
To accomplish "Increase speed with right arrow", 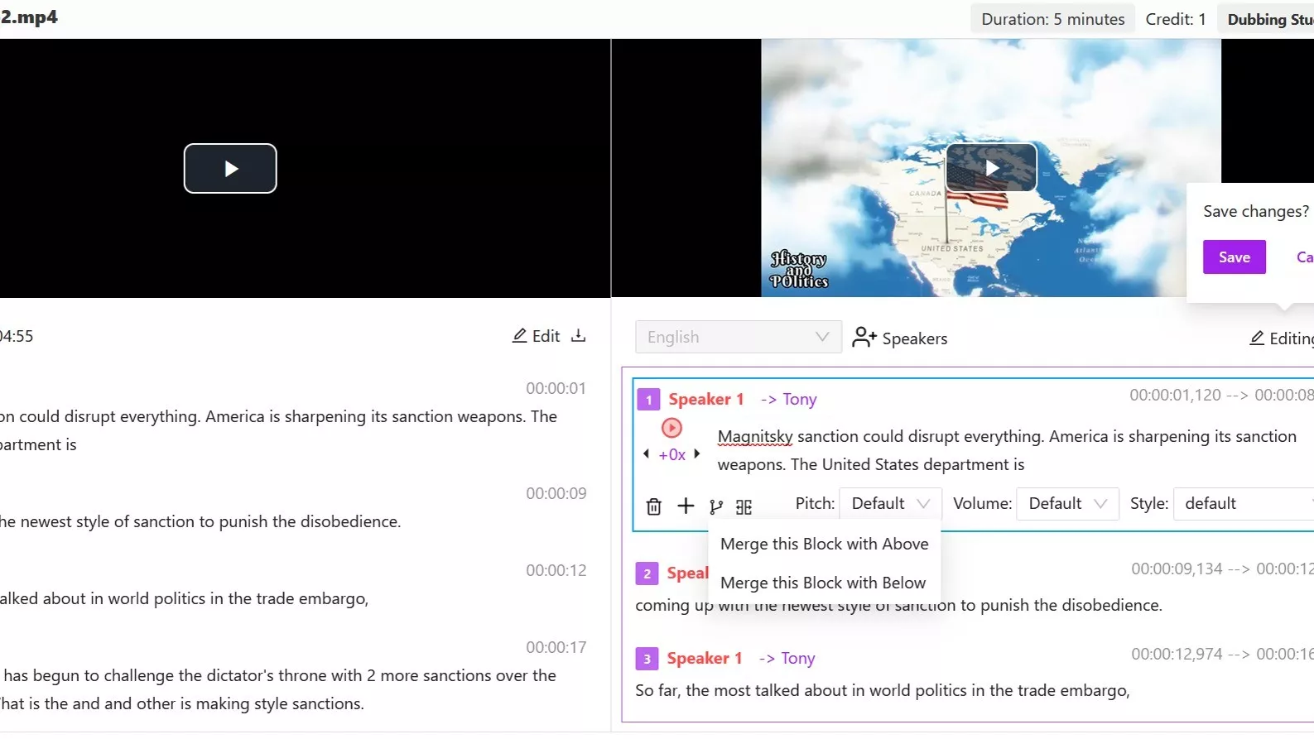I will (697, 454).
